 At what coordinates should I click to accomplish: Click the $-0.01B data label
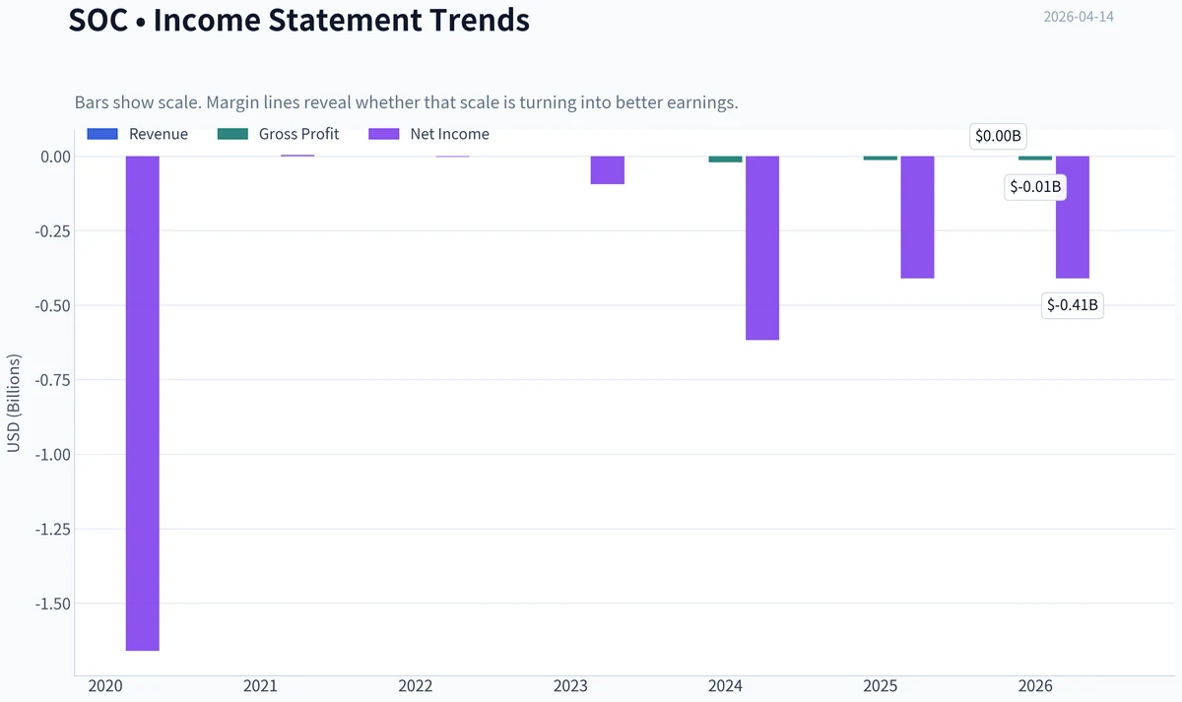(x=1035, y=186)
